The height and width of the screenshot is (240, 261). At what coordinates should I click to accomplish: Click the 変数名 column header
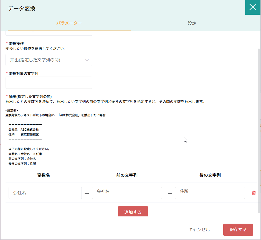tap(44, 175)
